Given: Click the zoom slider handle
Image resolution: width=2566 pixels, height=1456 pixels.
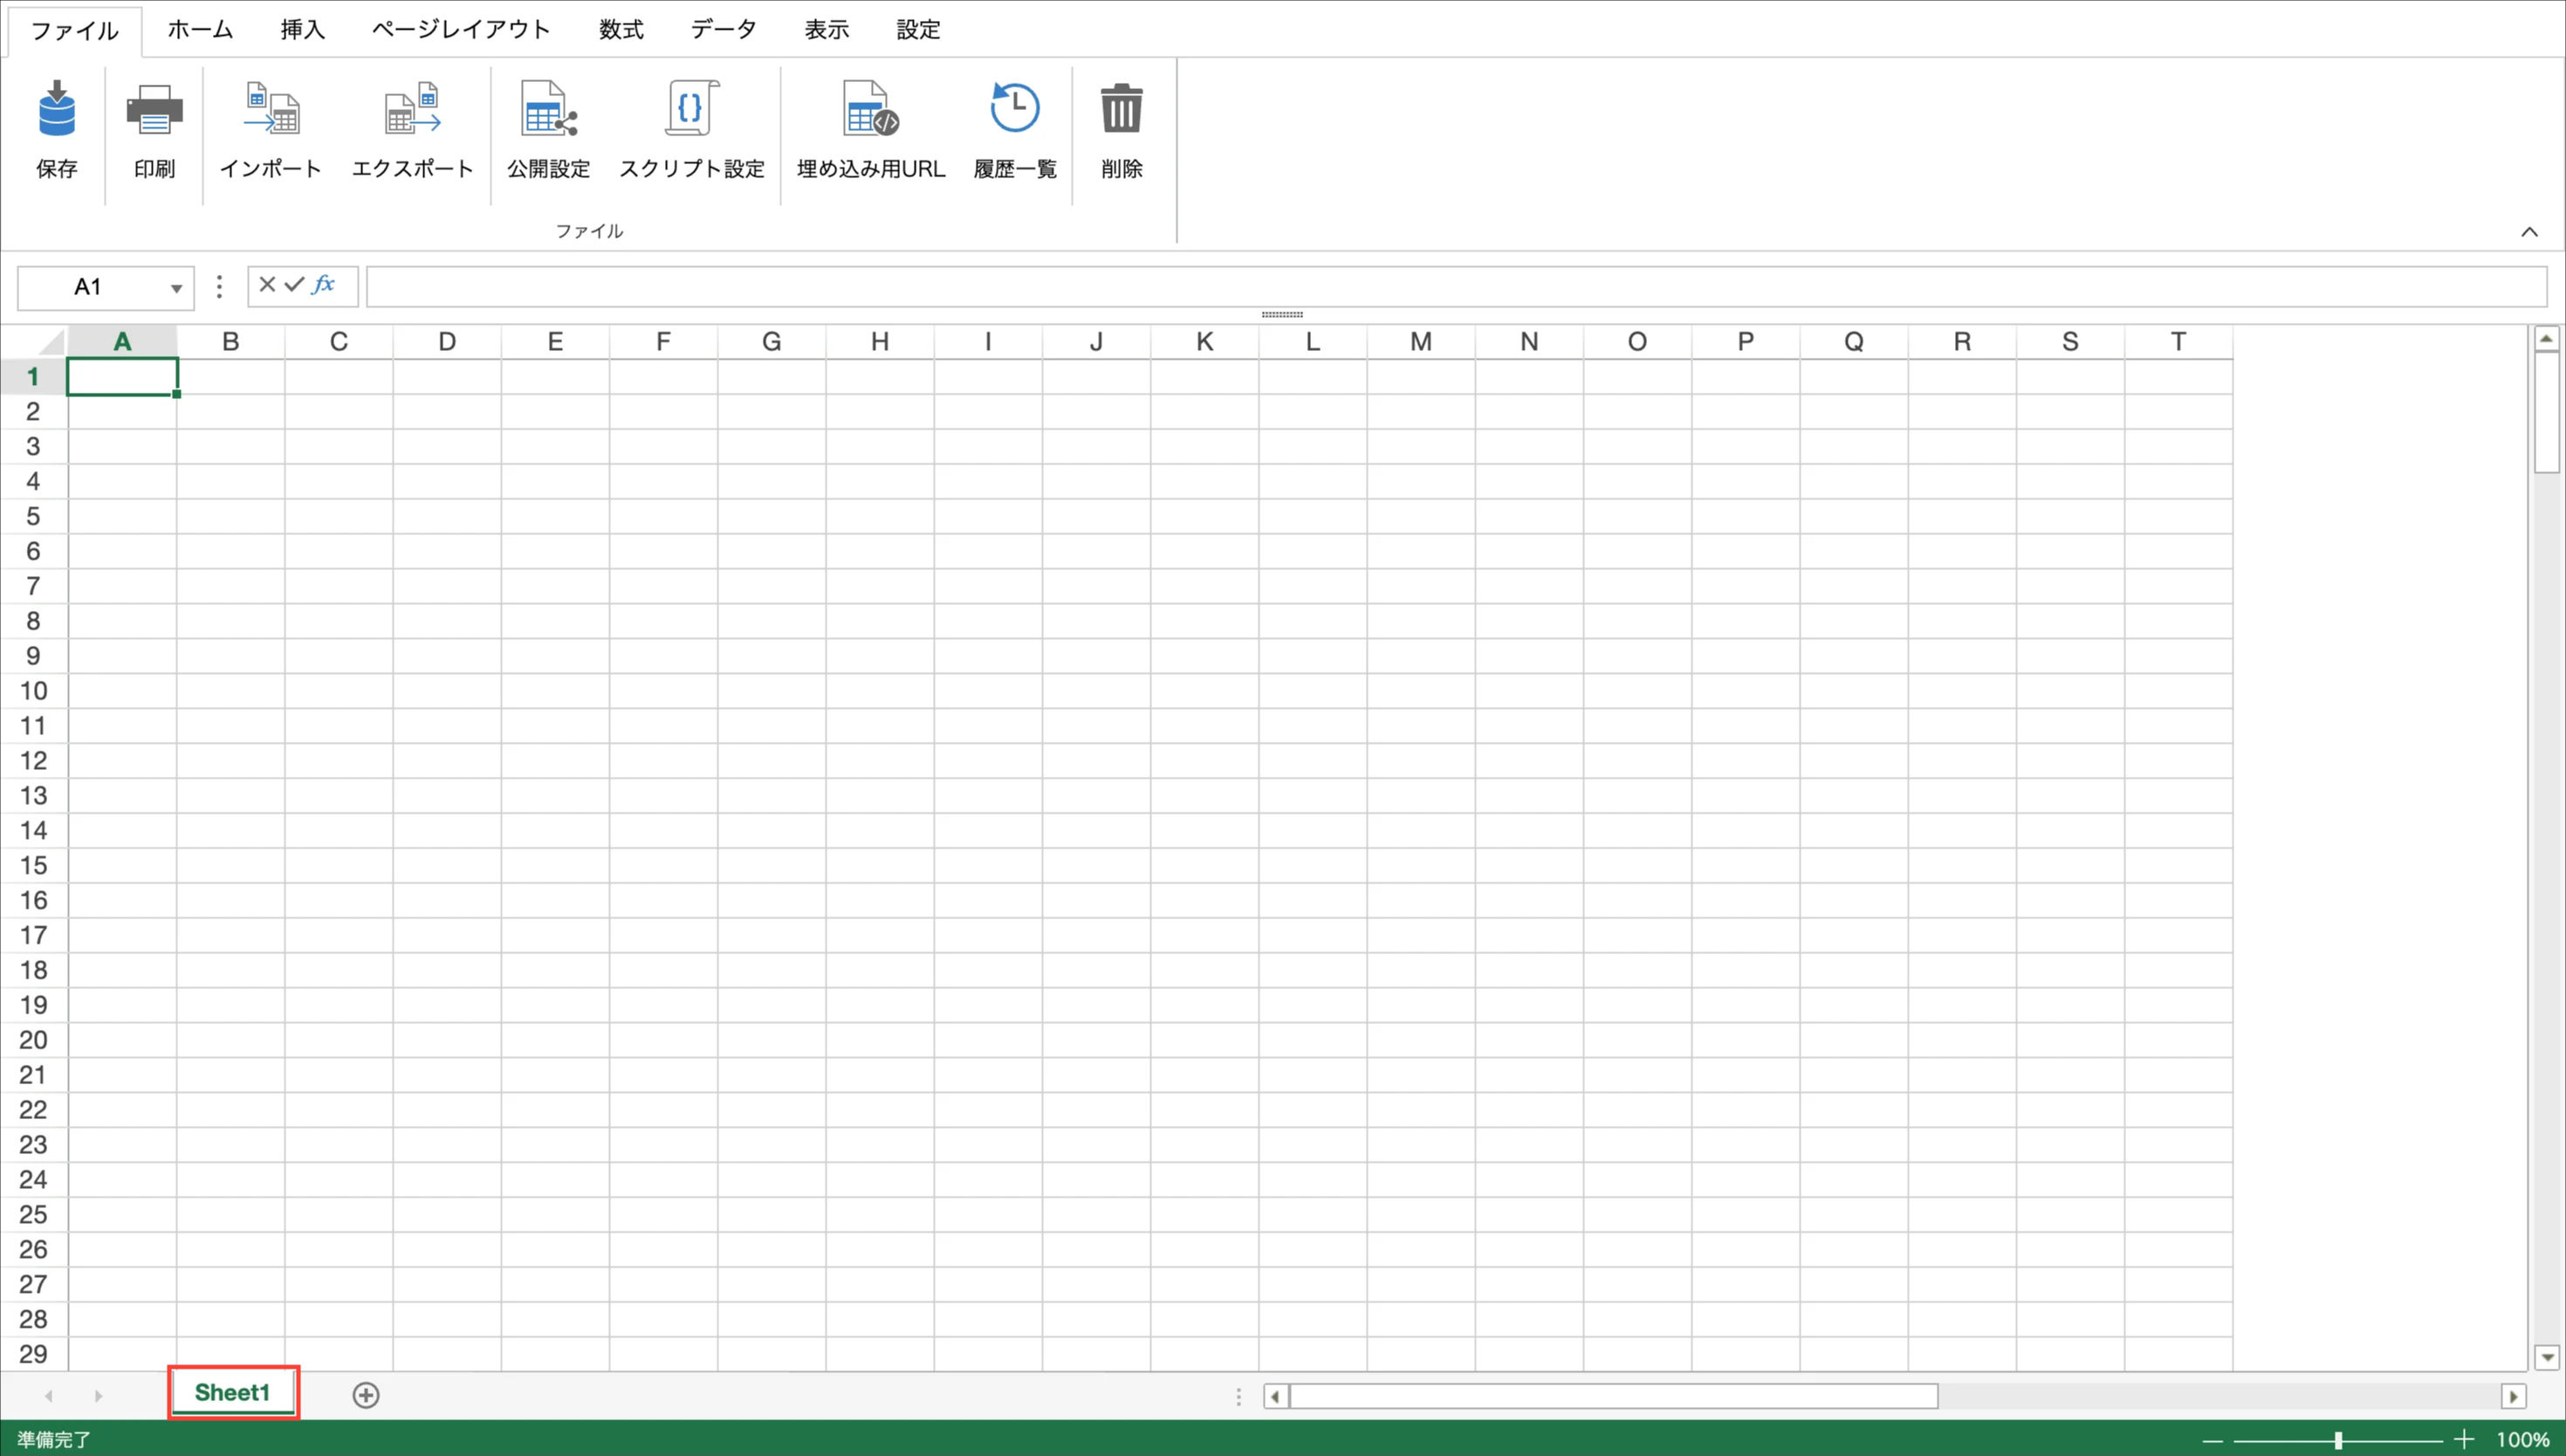Looking at the screenshot, I should pos(2338,1440).
